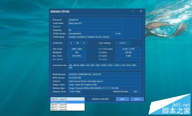
Task: Click the instruction set list field
Action: point(104,67)
